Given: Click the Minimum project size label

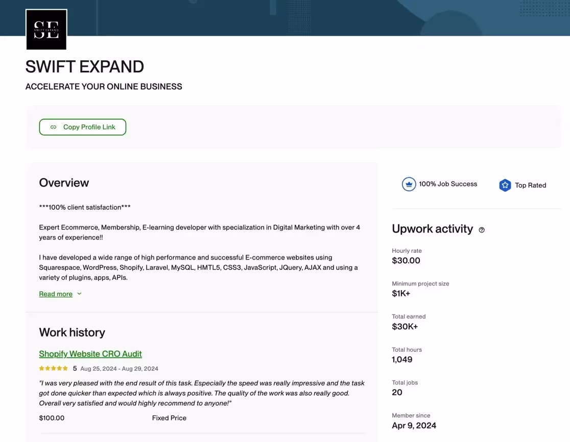Looking at the screenshot, I should [420, 284].
